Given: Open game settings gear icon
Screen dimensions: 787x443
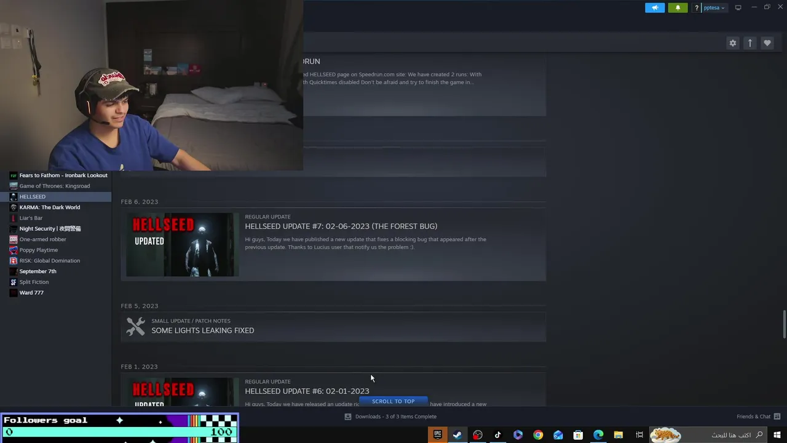Looking at the screenshot, I should 732,43.
